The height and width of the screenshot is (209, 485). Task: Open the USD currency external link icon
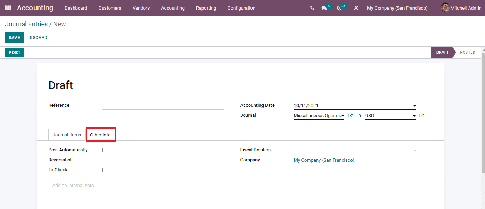(x=422, y=115)
